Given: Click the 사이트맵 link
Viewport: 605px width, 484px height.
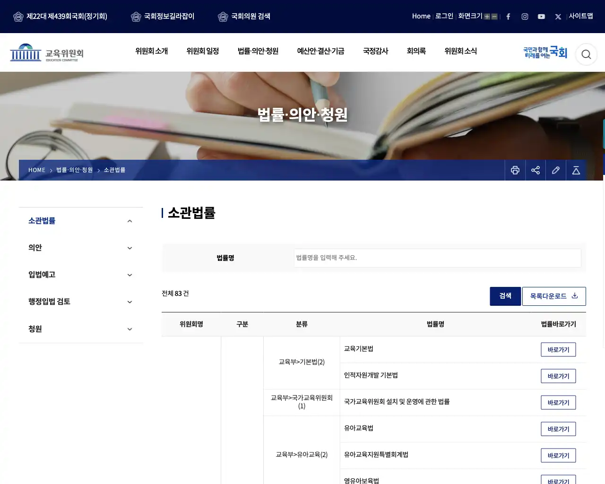Looking at the screenshot, I should tap(581, 16).
